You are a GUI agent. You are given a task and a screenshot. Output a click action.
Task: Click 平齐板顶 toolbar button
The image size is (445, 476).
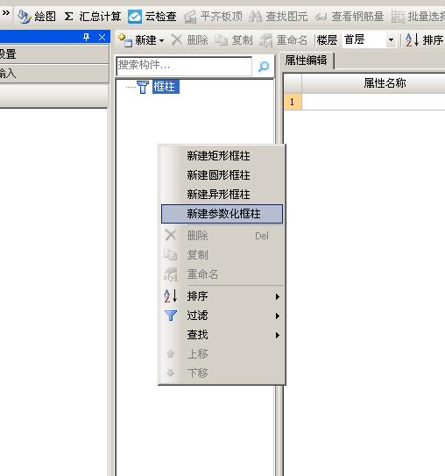click(213, 16)
